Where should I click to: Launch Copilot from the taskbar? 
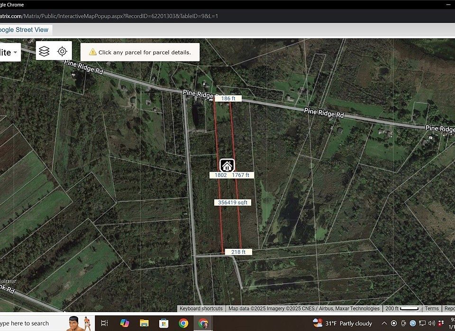[x=125, y=323]
